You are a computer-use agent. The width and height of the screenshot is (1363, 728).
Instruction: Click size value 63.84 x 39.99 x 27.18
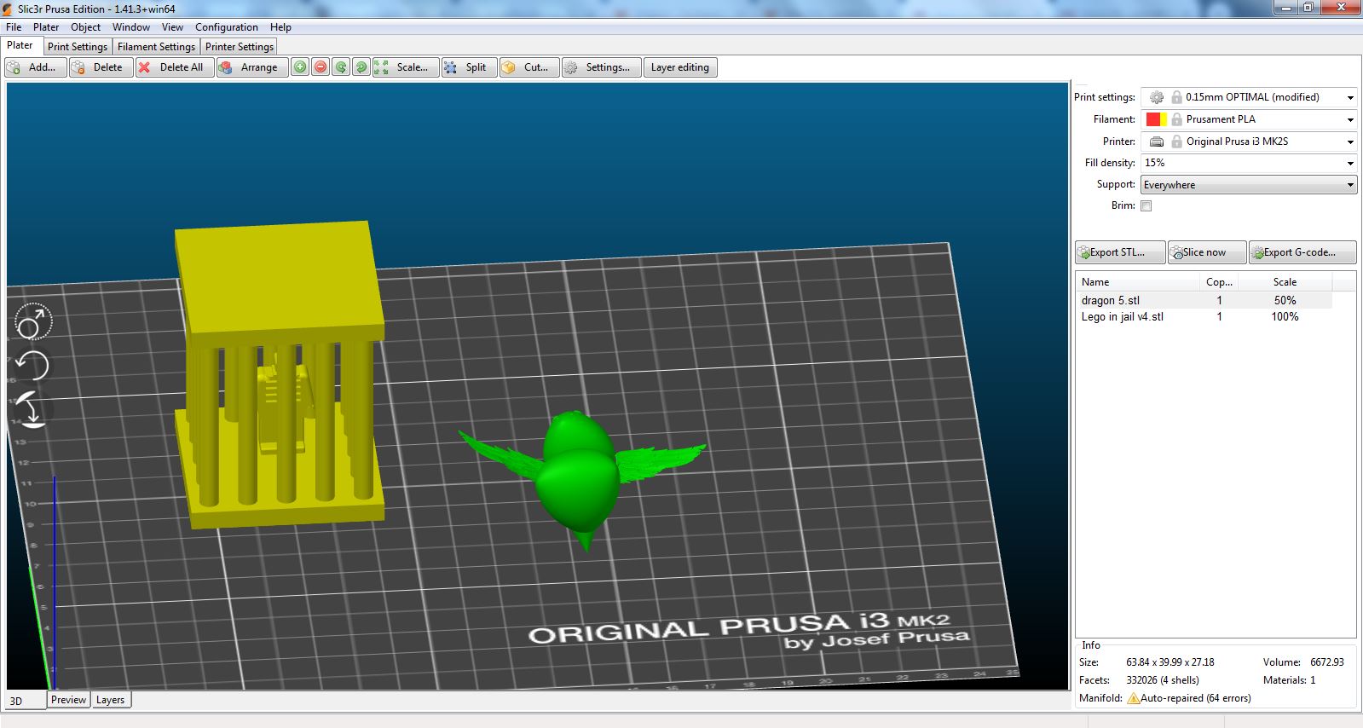point(1170,662)
